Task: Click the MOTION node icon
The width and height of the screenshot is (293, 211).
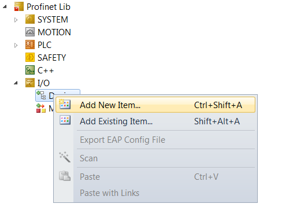Action: tap(30, 32)
